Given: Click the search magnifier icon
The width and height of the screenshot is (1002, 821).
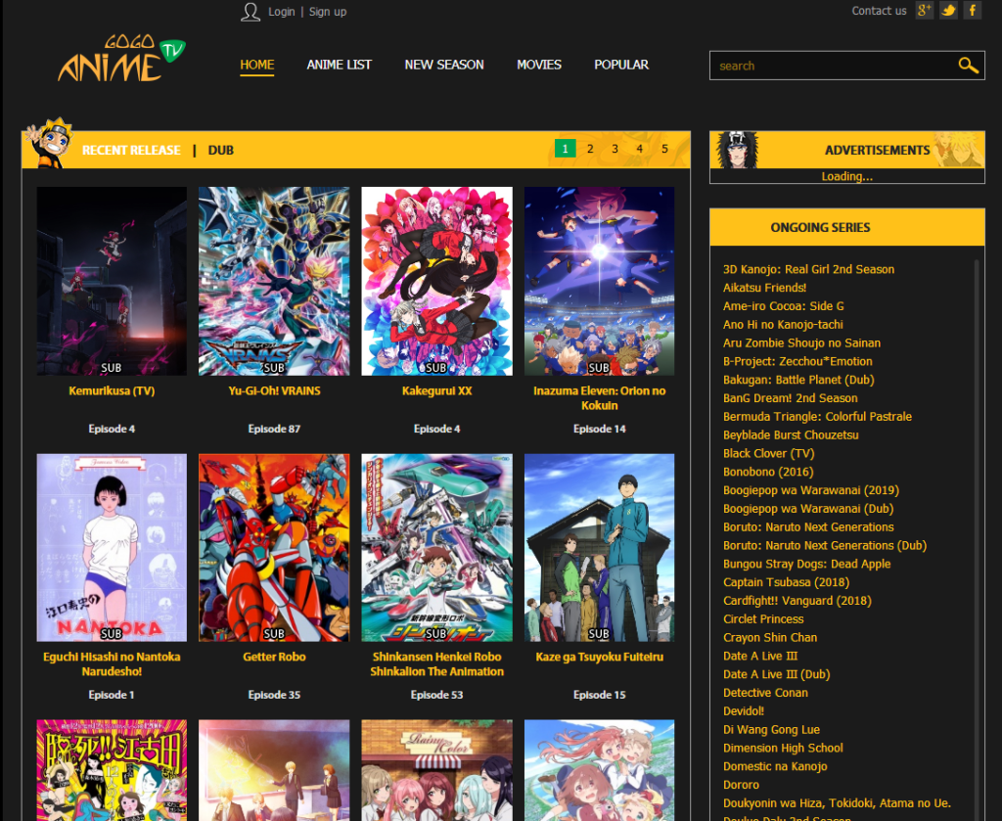Looking at the screenshot, I should (x=968, y=66).
